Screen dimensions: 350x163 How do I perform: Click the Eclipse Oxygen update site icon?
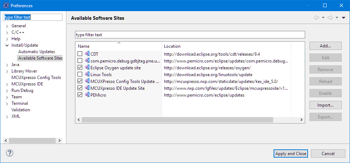(87, 67)
